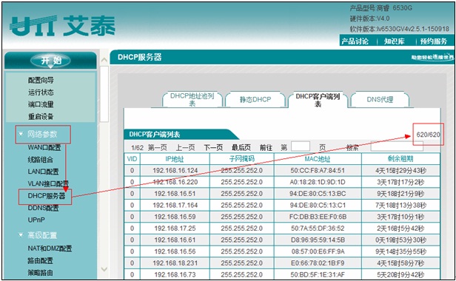Select MAC cell D8:96:95:59:14:5B

[x=318, y=240]
